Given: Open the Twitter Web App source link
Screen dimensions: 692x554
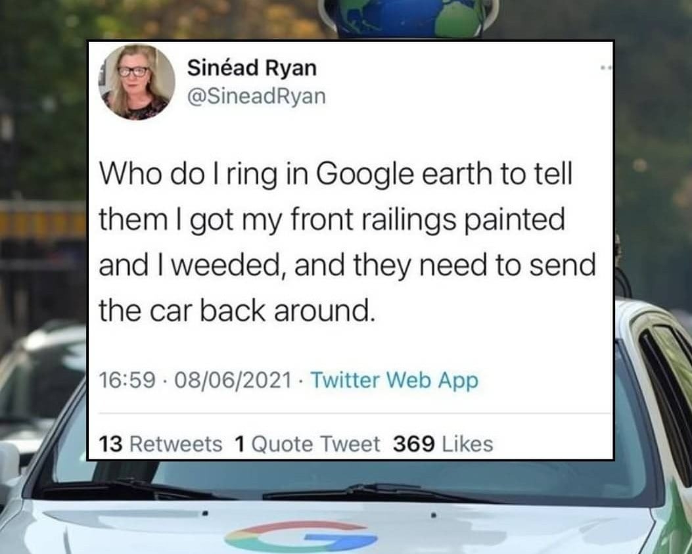Looking at the screenshot, I should (x=394, y=380).
